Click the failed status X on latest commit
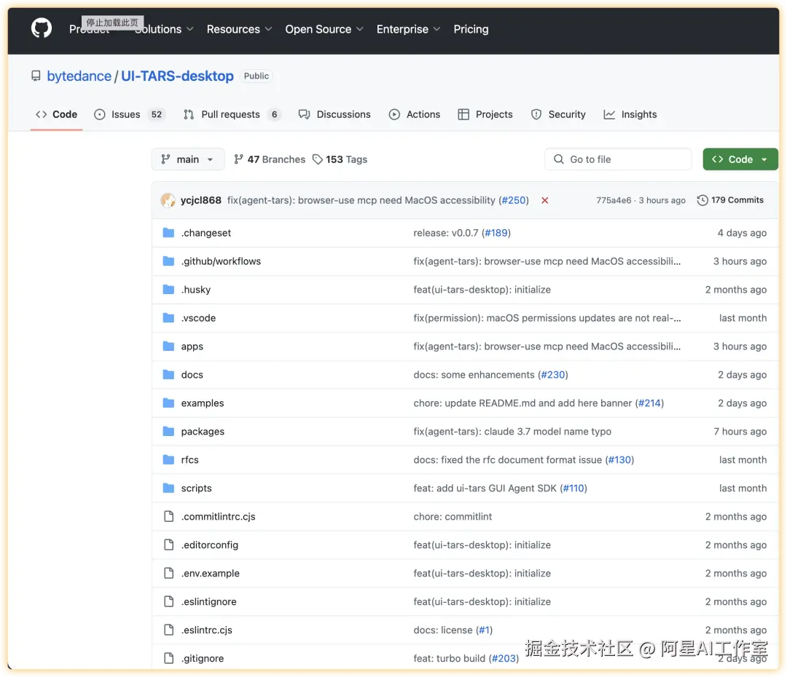Viewport: 787px width, 677px height. tap(544, 200)
